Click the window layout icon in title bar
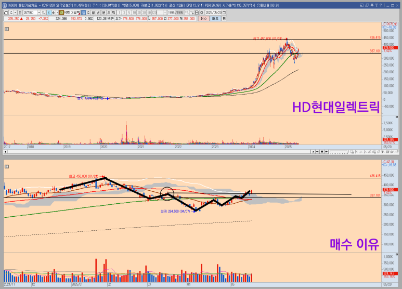The image size is (402, 289). [362, 5]
